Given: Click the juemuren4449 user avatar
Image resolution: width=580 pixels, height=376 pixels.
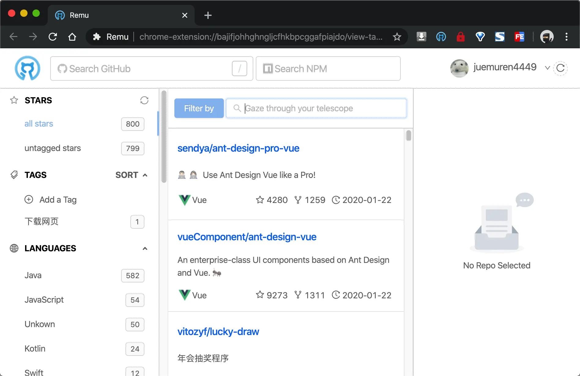Looking at the screenshot, I should [459, 68].
